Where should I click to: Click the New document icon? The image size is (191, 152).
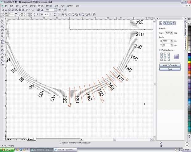[3, 10]
